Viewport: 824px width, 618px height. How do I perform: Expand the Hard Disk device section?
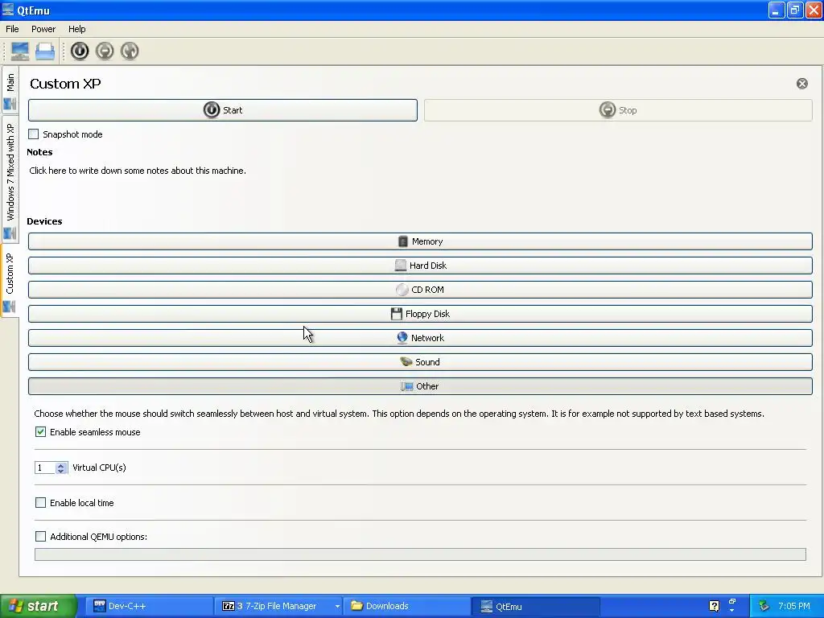click(x=420, y=266)
